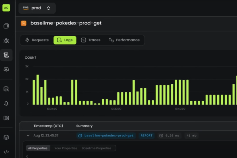Screen dimensions: 237x158
Task: Open the stacked layers icon in sidebar
Action: [6, 137]
